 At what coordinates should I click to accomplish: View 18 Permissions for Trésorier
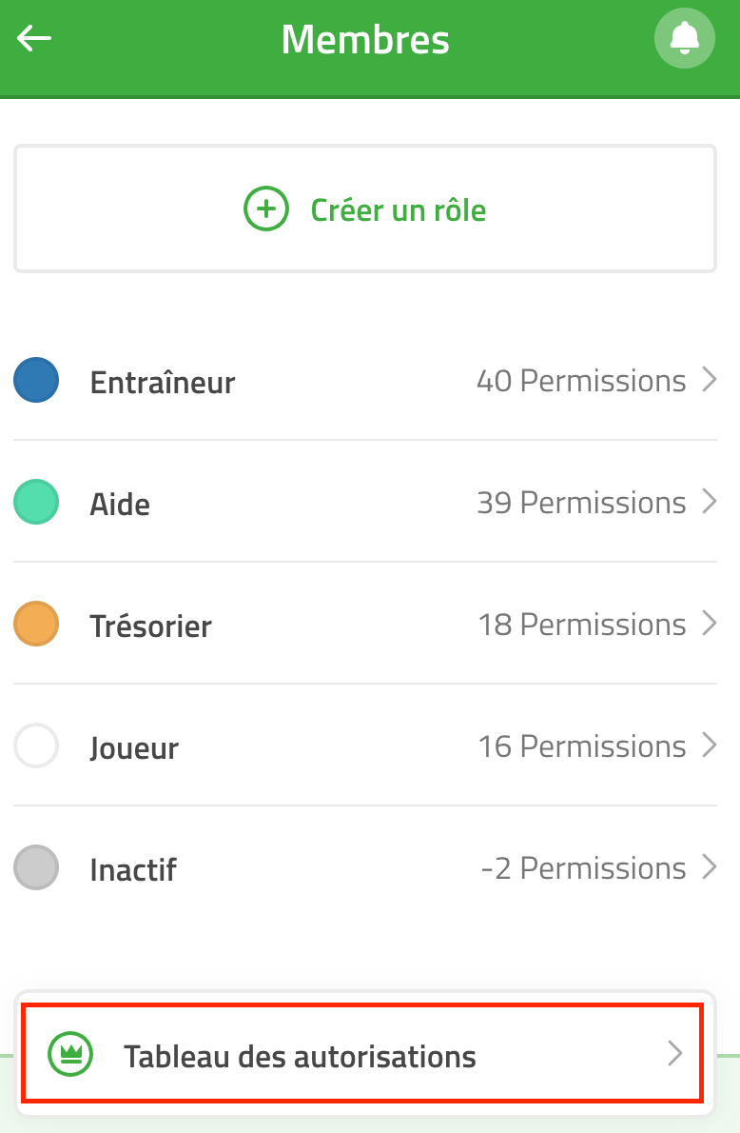(x=581, y=625)
